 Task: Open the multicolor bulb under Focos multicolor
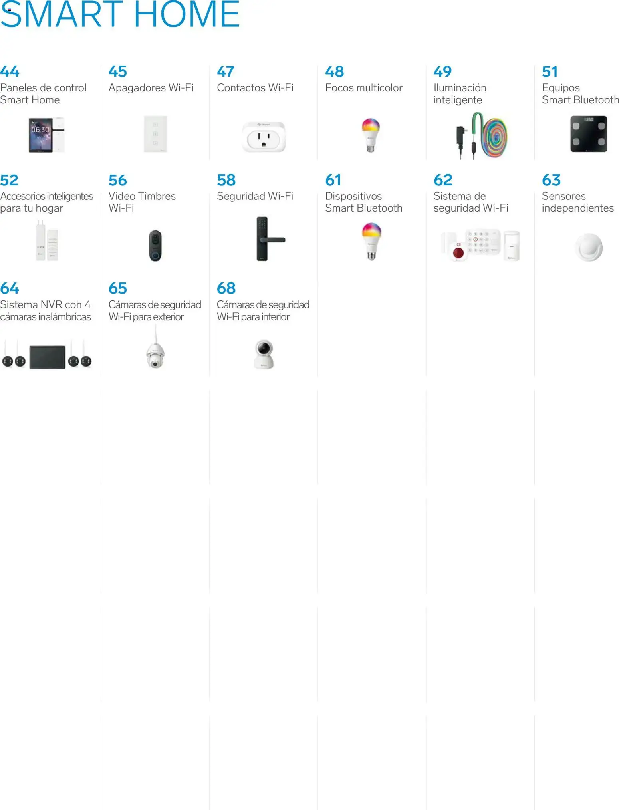point(371,135)
